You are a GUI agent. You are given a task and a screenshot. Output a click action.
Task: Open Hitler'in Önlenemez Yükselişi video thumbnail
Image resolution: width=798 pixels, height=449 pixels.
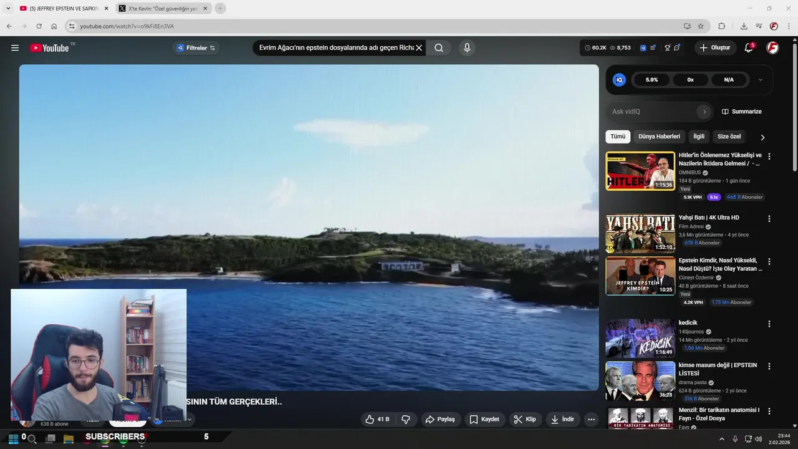(640, 171)
